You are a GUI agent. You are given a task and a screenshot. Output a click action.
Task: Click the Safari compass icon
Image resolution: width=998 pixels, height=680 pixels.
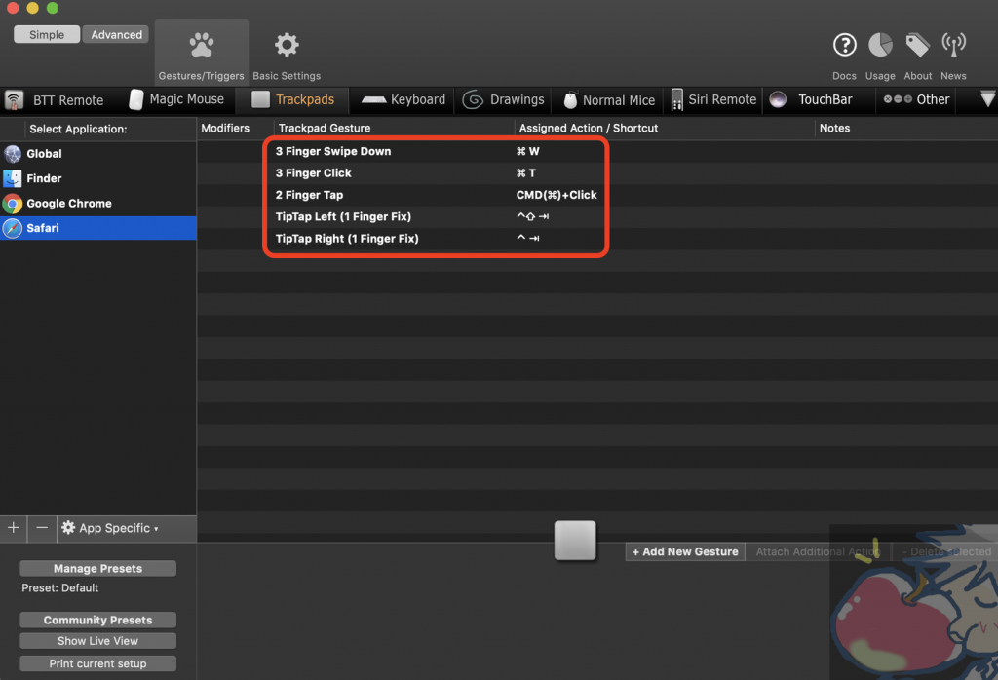pyautogui.click(x=12, y=228)
